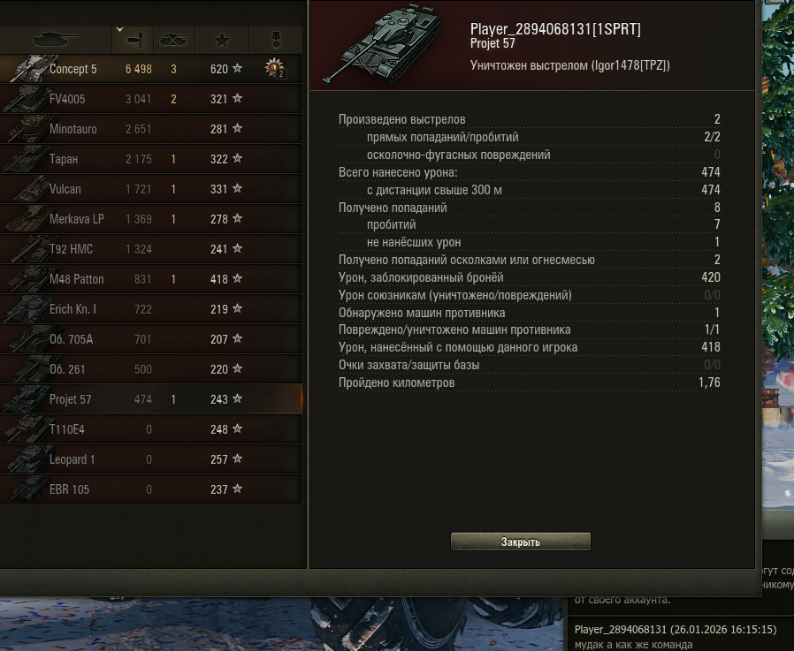The image size is (794, 651).
Task: Select the T92 HMC row
Action: (x=150, y=249)
